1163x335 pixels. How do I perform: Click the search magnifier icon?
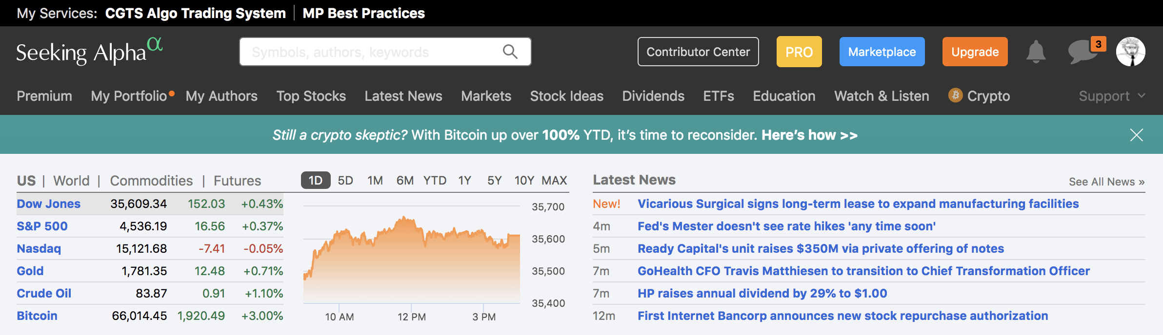[x=510, y=52]
